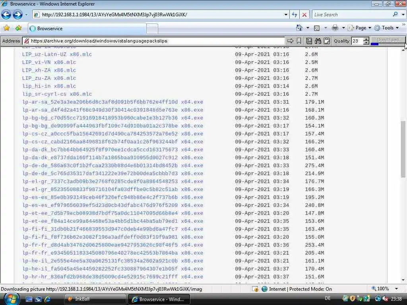This screenshot has height=305, width=407.
Task: Select the Browservice tab
Action: point(87,29)
